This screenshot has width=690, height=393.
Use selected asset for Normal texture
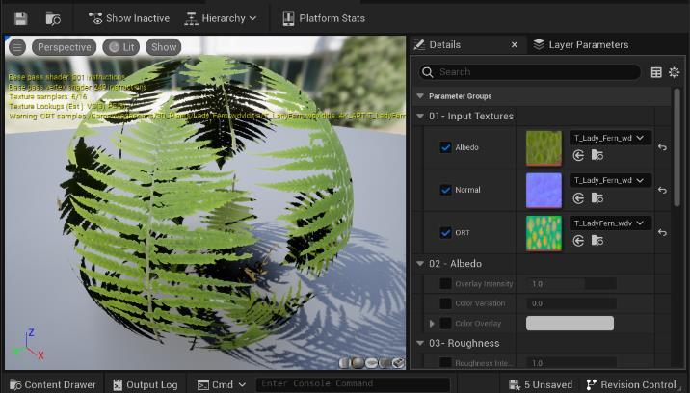pos(578,198)
